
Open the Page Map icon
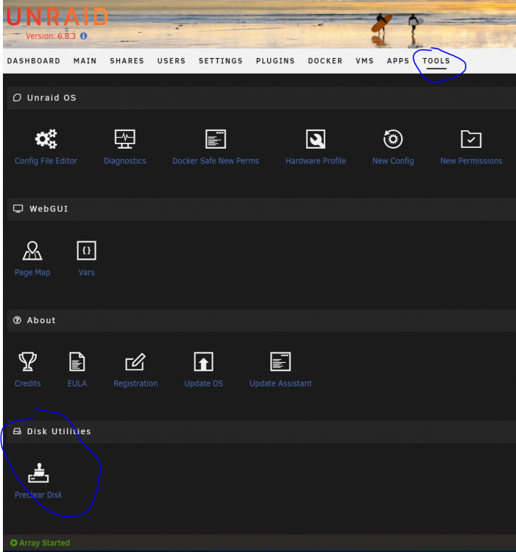[x=32, y=251]
